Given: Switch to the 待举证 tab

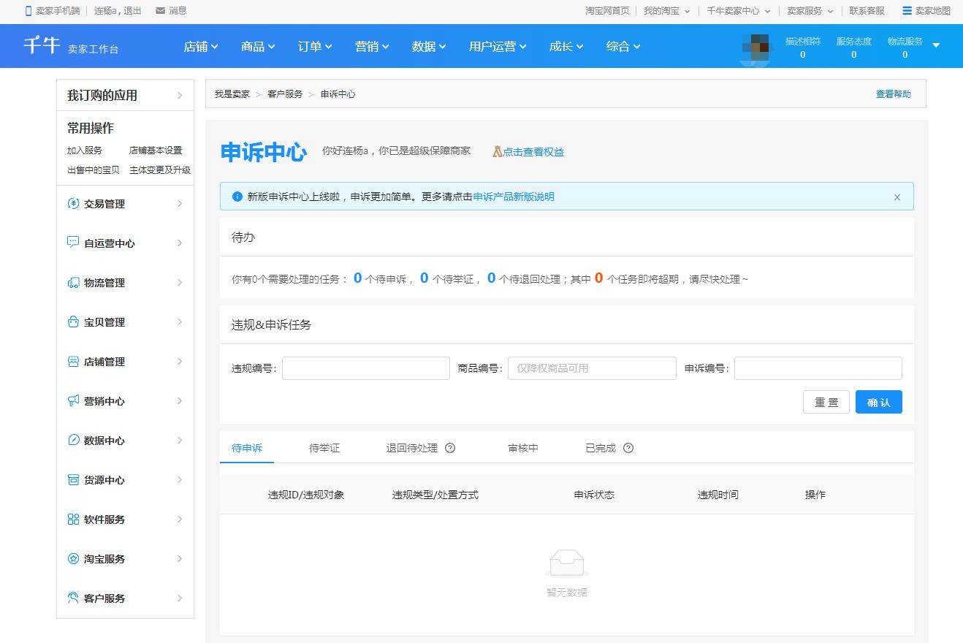Looking at the screenshot, I should coord(324,448).
